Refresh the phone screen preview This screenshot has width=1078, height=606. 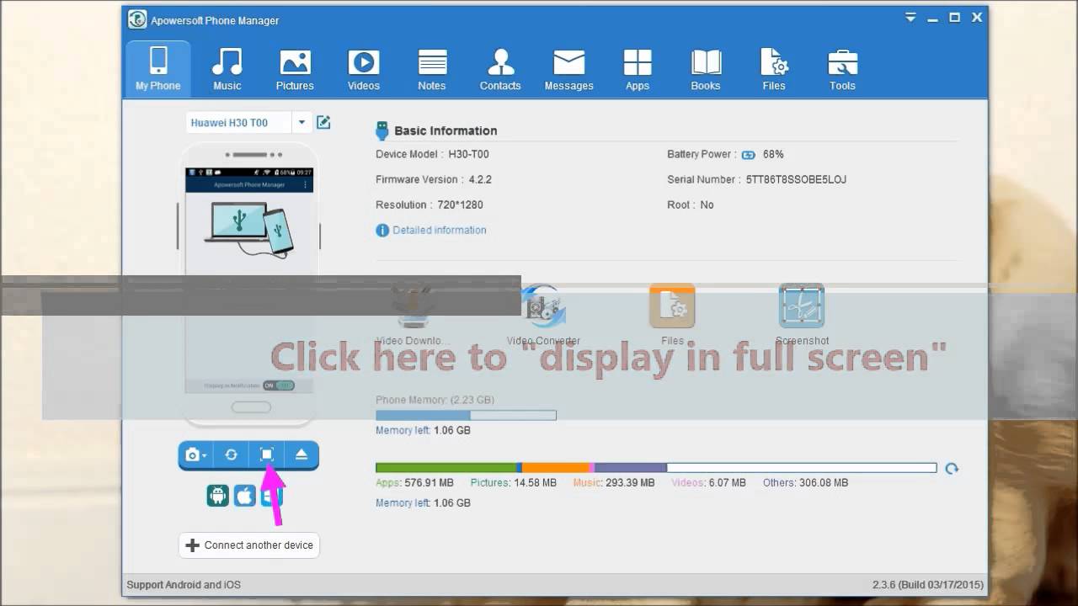tap(231, 454)
